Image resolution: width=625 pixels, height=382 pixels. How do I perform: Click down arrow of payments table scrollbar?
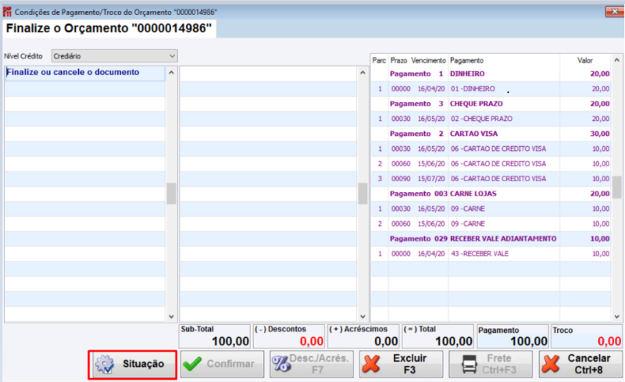[x=617, y=316]
